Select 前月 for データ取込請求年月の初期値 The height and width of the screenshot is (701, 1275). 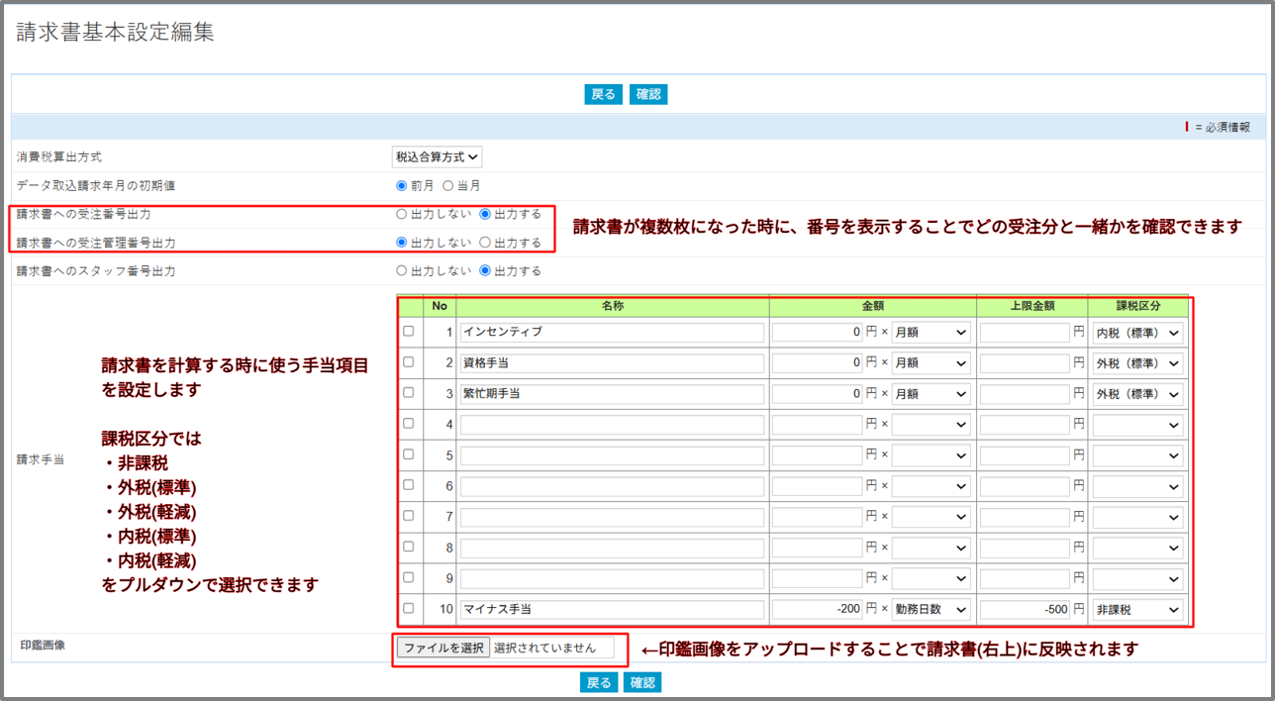click(401, 185)
